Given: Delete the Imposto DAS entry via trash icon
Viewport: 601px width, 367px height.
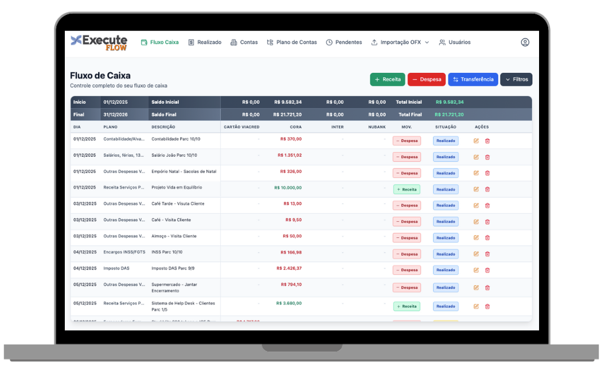Looking at the screenshot, I should pos(487,270).
